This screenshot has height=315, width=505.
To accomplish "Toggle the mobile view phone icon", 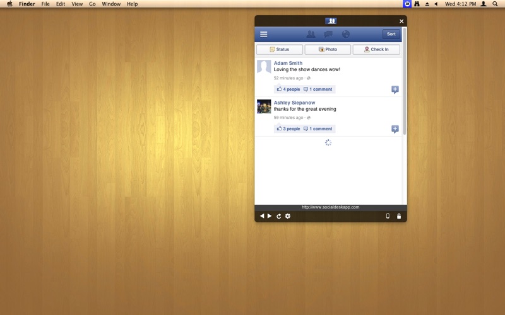I will pos(388,216).
